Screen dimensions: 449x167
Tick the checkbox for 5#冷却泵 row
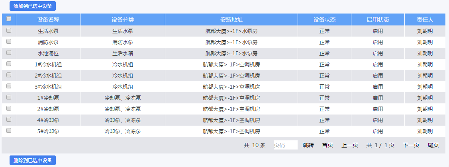(9, 130)
